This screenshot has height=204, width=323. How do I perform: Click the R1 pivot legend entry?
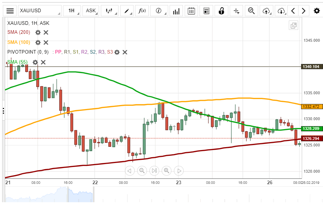tap(67, 52)
